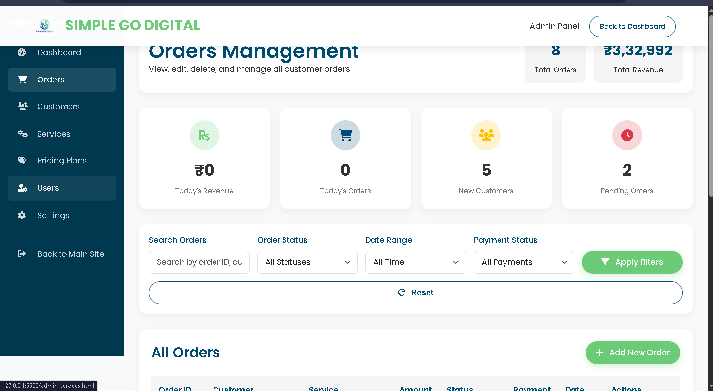This screenshot has height=391, width=713.
Task: Click the yellow New Customers people icon
Action: point(486,135)
